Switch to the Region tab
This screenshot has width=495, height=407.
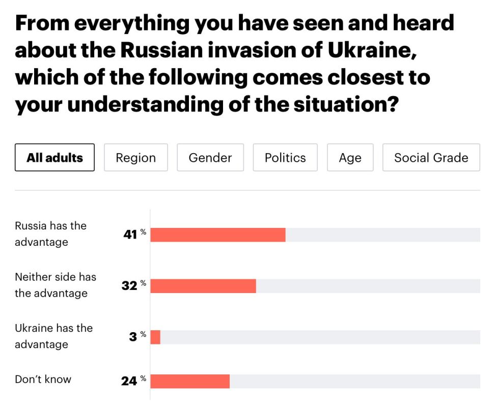pyautogui.click(x=136, y=157)
